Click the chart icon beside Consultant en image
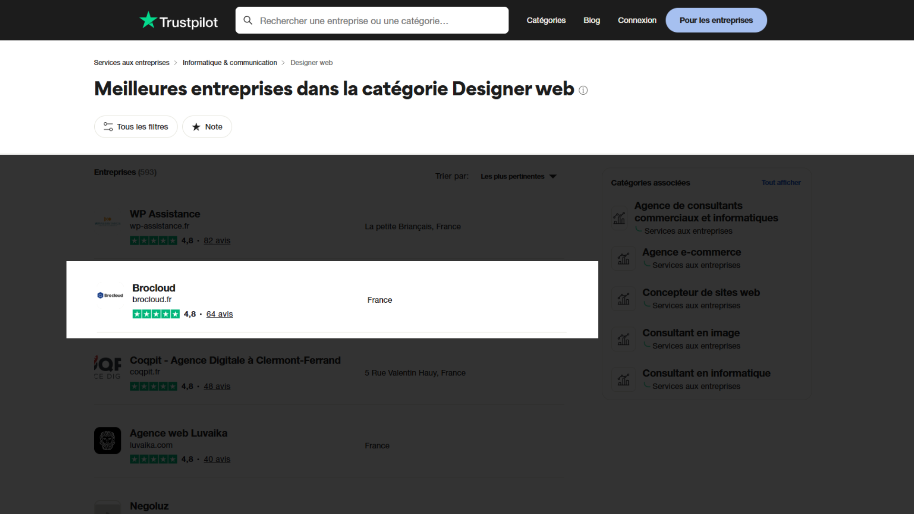Image resolution: width=914 pixels, height=514 pixels. coord(624,339)
